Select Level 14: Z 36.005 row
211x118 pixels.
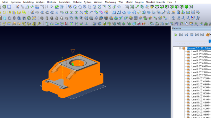click(201, 90)
